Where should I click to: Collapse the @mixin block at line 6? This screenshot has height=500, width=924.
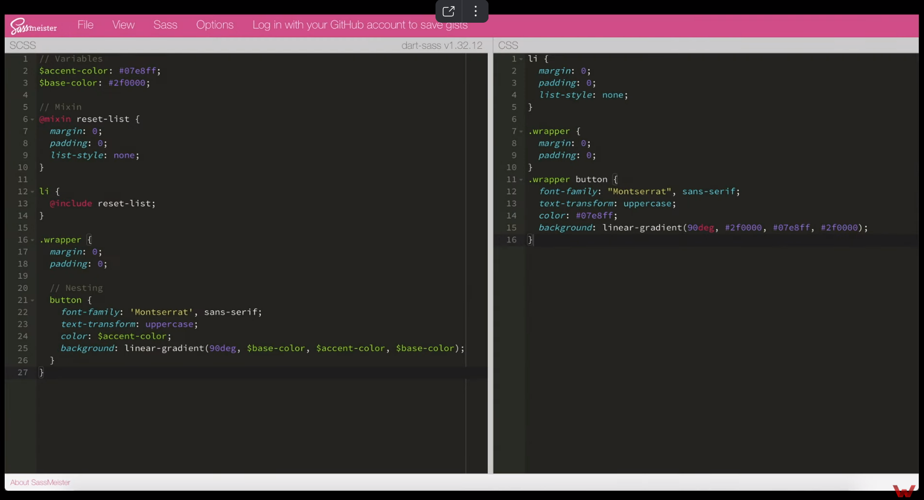coord(33,119)
